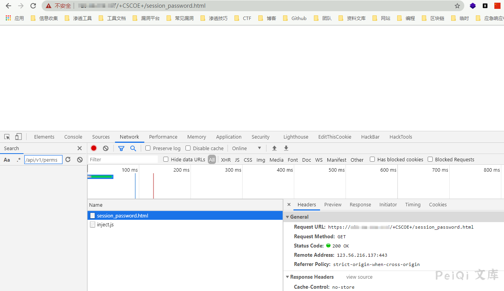The height and width of the screenshot is (291, 504).
Task: Click the XHR filter type button
Action: (226, 160)
